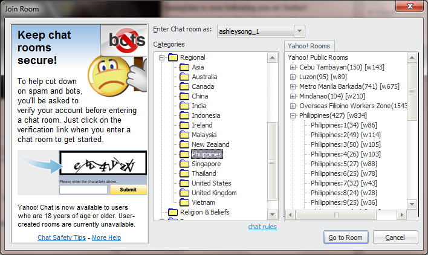428x255 pixels.
Task: Click the rooms horizontal scroll left arrow
Action: (x=290, y=215)
